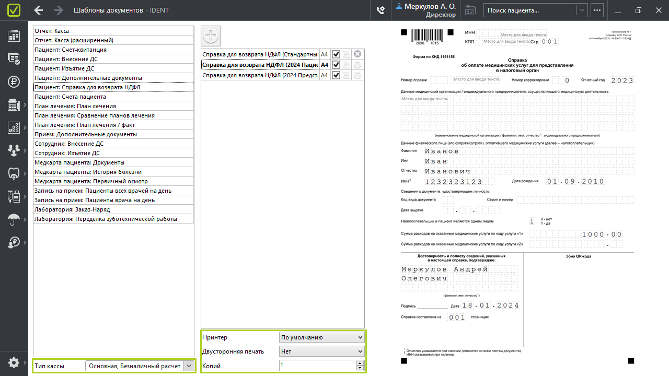Select Пациент: Справка для возврата НДФЛ
The image size is (669, 376).
(113, 87)
